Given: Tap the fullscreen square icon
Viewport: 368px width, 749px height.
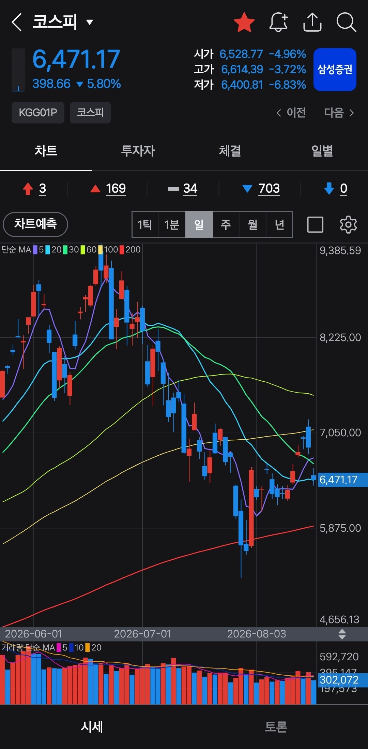Looking at the screenshot, I should pos(315,224).
